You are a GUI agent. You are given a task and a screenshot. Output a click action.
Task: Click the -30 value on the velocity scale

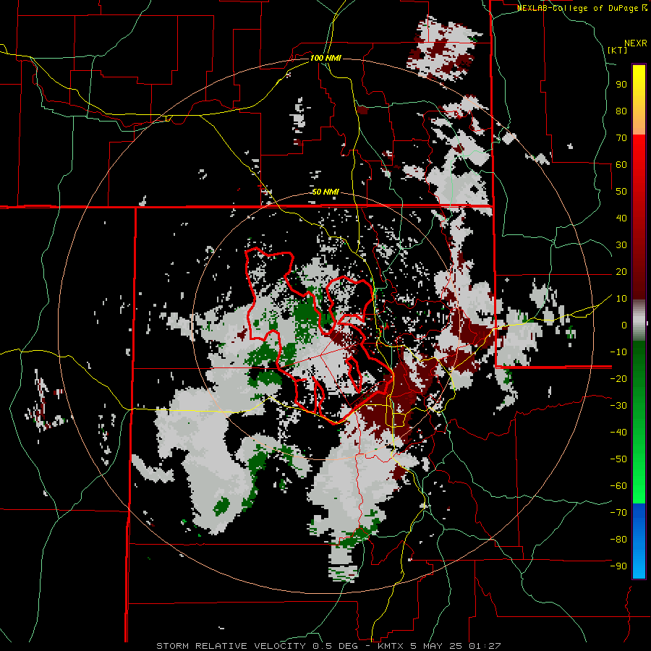618,406
